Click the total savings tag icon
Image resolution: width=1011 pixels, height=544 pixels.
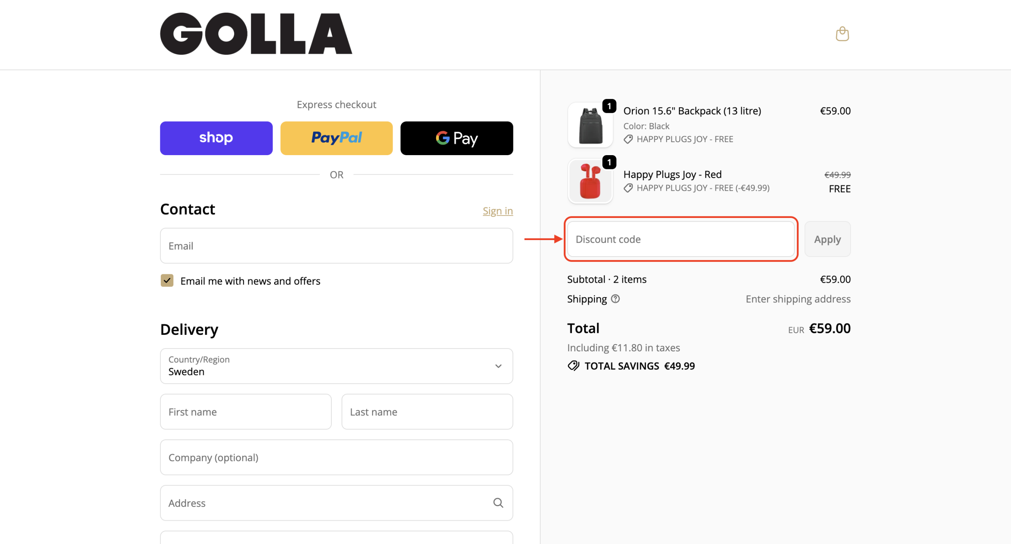573,366
